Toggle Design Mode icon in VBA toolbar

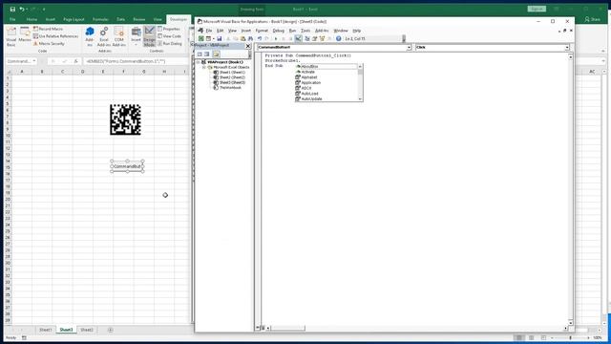pyautogui.click(x=298, y=38)
